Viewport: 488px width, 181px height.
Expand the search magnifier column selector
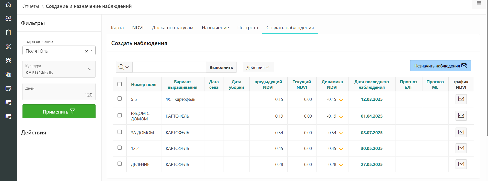124,67
